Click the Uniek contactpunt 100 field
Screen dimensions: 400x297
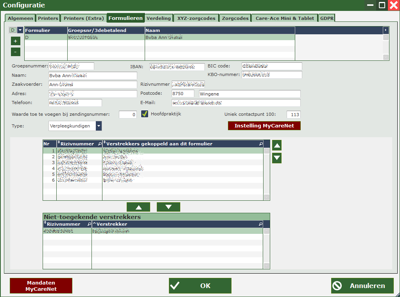[x=293, y=114]
